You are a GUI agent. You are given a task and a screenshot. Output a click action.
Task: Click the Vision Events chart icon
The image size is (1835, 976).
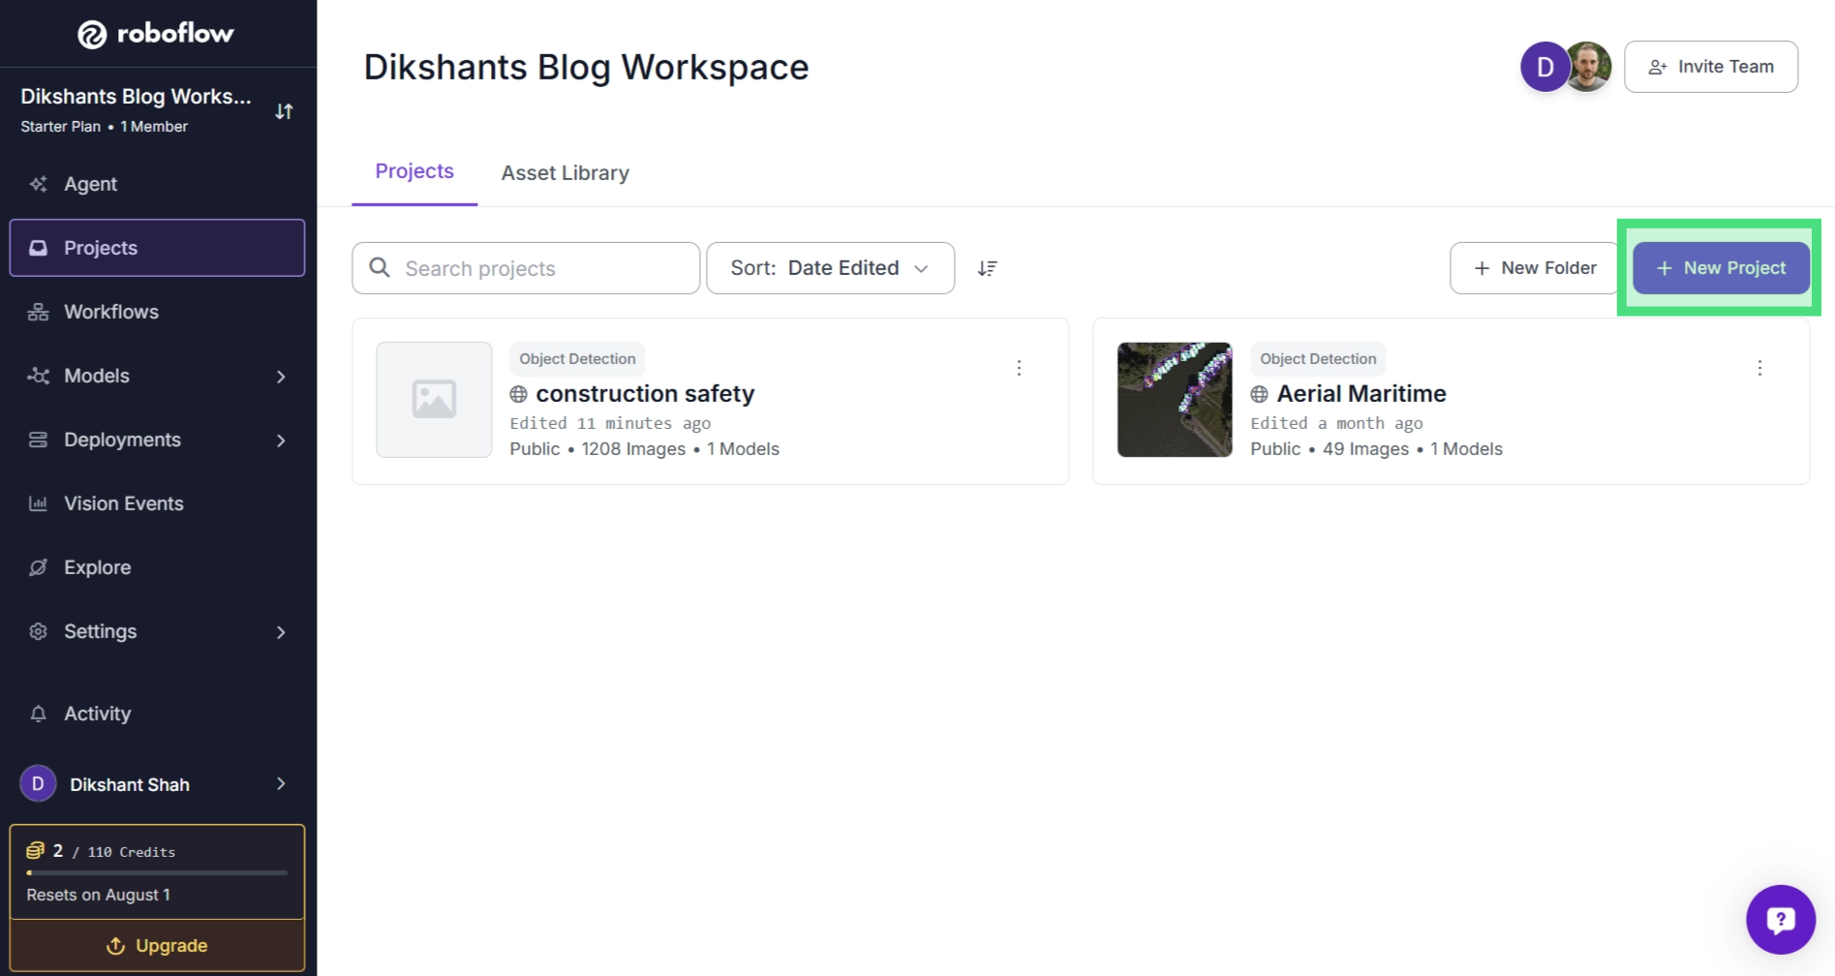coord(38,503)
